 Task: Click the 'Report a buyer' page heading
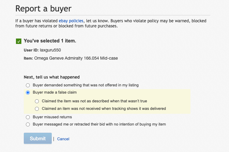43,8
